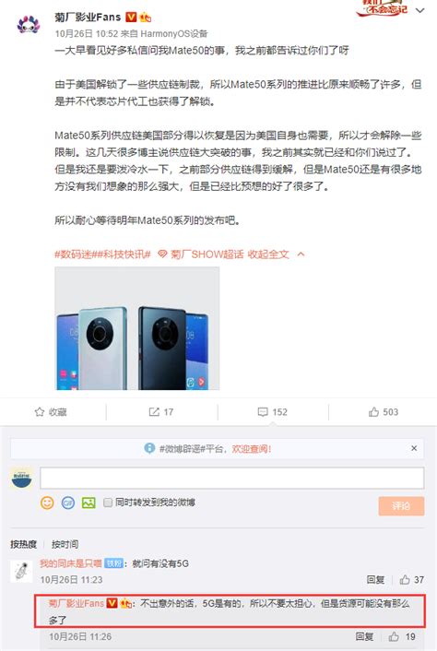Viewport: 437px width, 651px height.
Task: Collapse full text with 收起全文 arrow
Action: coord(276,254)
